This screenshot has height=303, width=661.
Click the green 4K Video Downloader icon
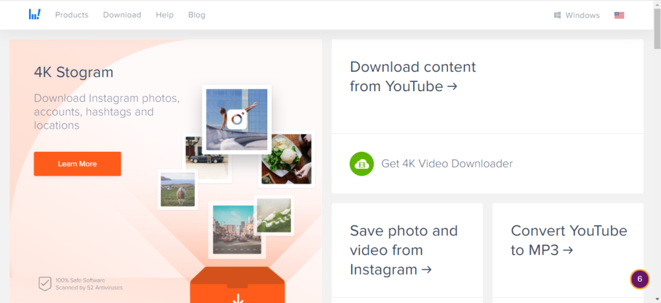(x=361, y=163)
